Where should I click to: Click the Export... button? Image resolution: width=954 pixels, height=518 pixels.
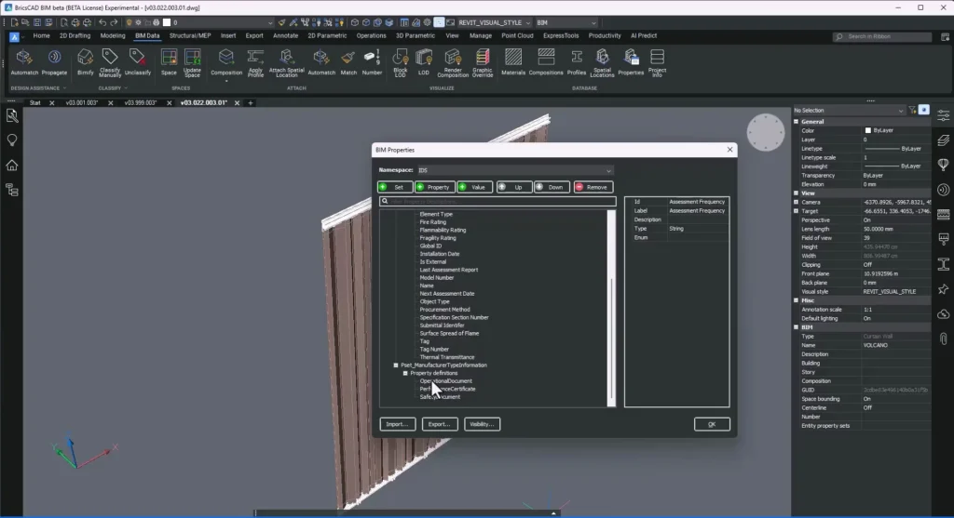click(x=438, y=424)
